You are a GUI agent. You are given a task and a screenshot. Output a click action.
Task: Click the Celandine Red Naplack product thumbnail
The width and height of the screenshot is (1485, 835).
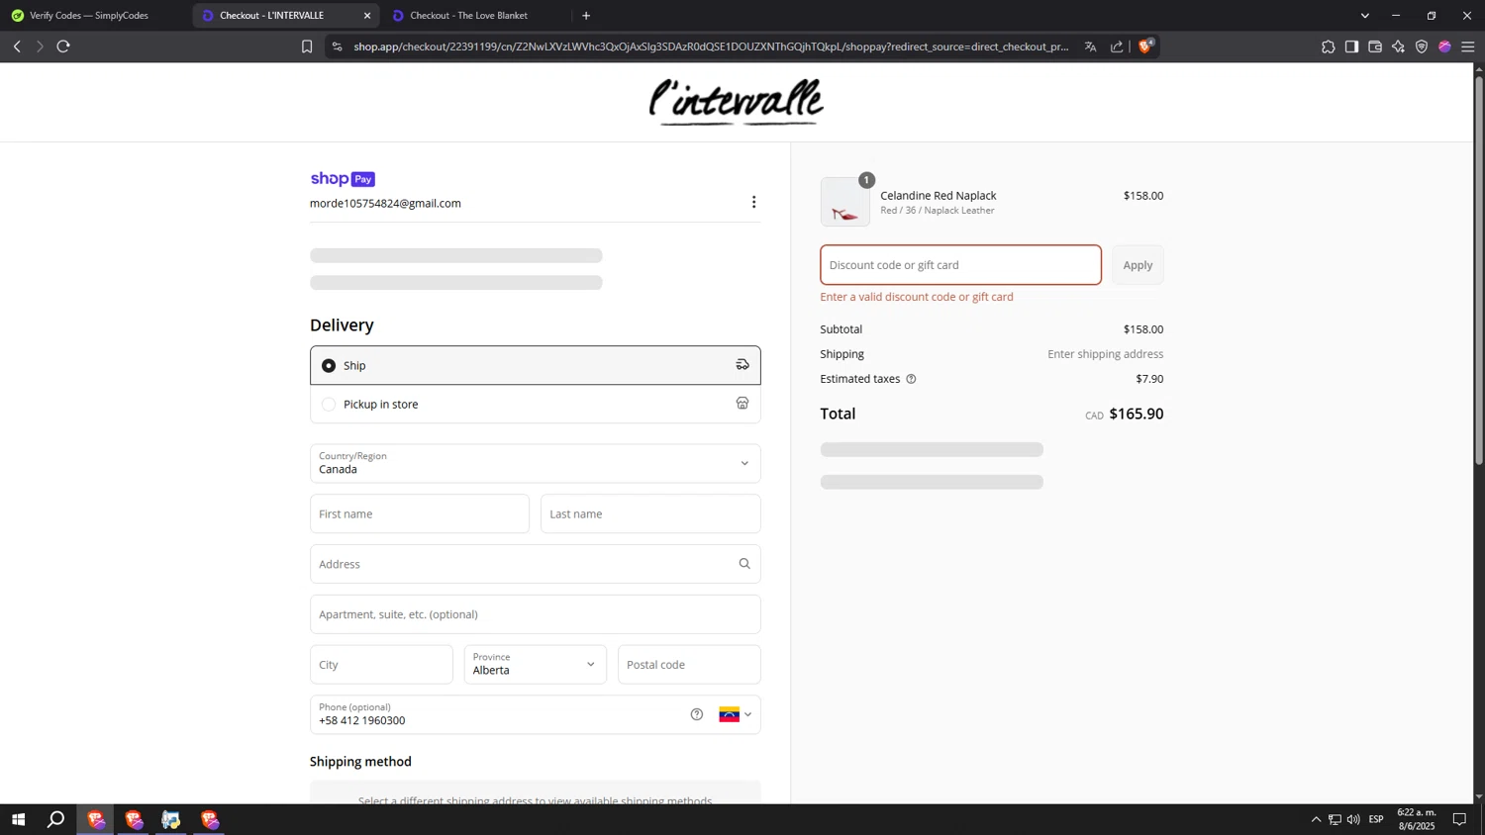tap(845, 202)
